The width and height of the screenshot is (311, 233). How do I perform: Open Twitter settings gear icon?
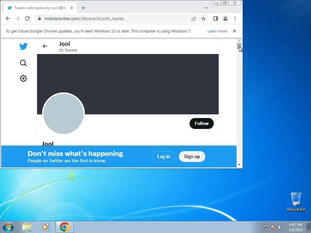click(23, 79)
